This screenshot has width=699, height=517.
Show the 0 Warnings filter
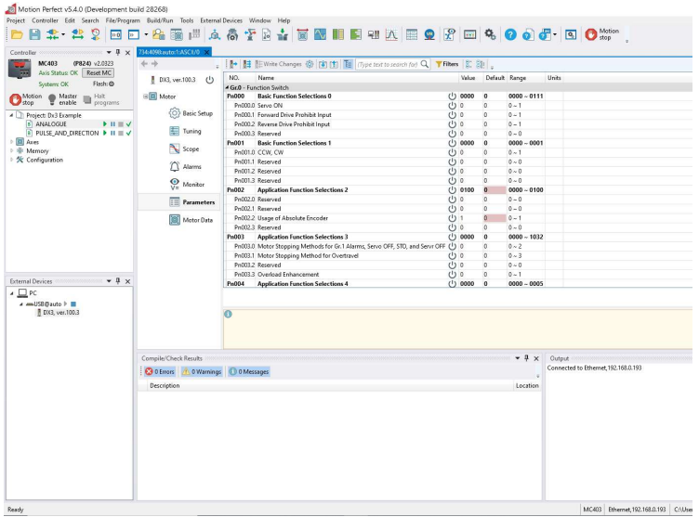pyautogui.click(x=202, y=371)
